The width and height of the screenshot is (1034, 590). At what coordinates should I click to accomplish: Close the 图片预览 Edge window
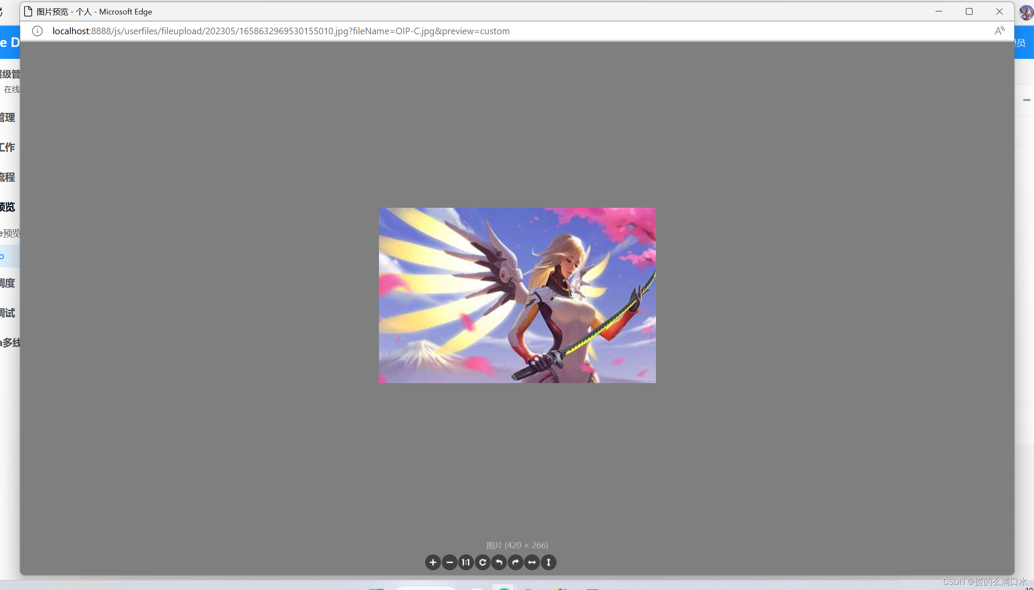tap(999, 11)
